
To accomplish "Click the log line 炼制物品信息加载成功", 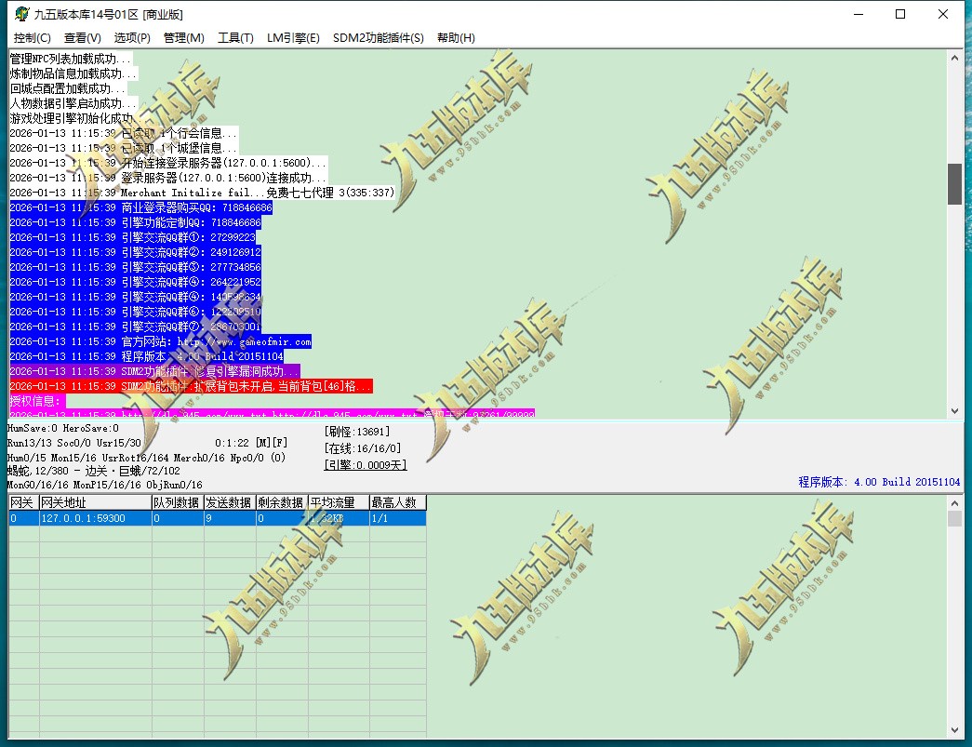I will pyautogui.click(x=73, y=73).
